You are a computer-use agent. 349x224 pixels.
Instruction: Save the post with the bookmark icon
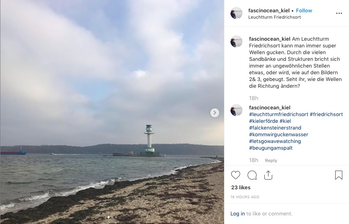pos(339,175)
